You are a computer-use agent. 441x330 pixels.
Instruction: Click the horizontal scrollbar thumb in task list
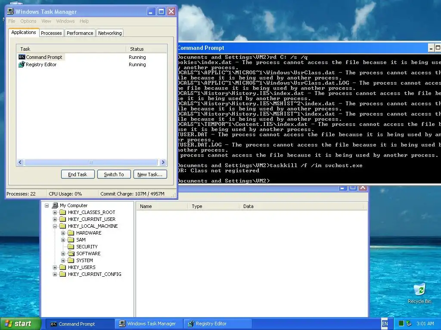[90, 162]
